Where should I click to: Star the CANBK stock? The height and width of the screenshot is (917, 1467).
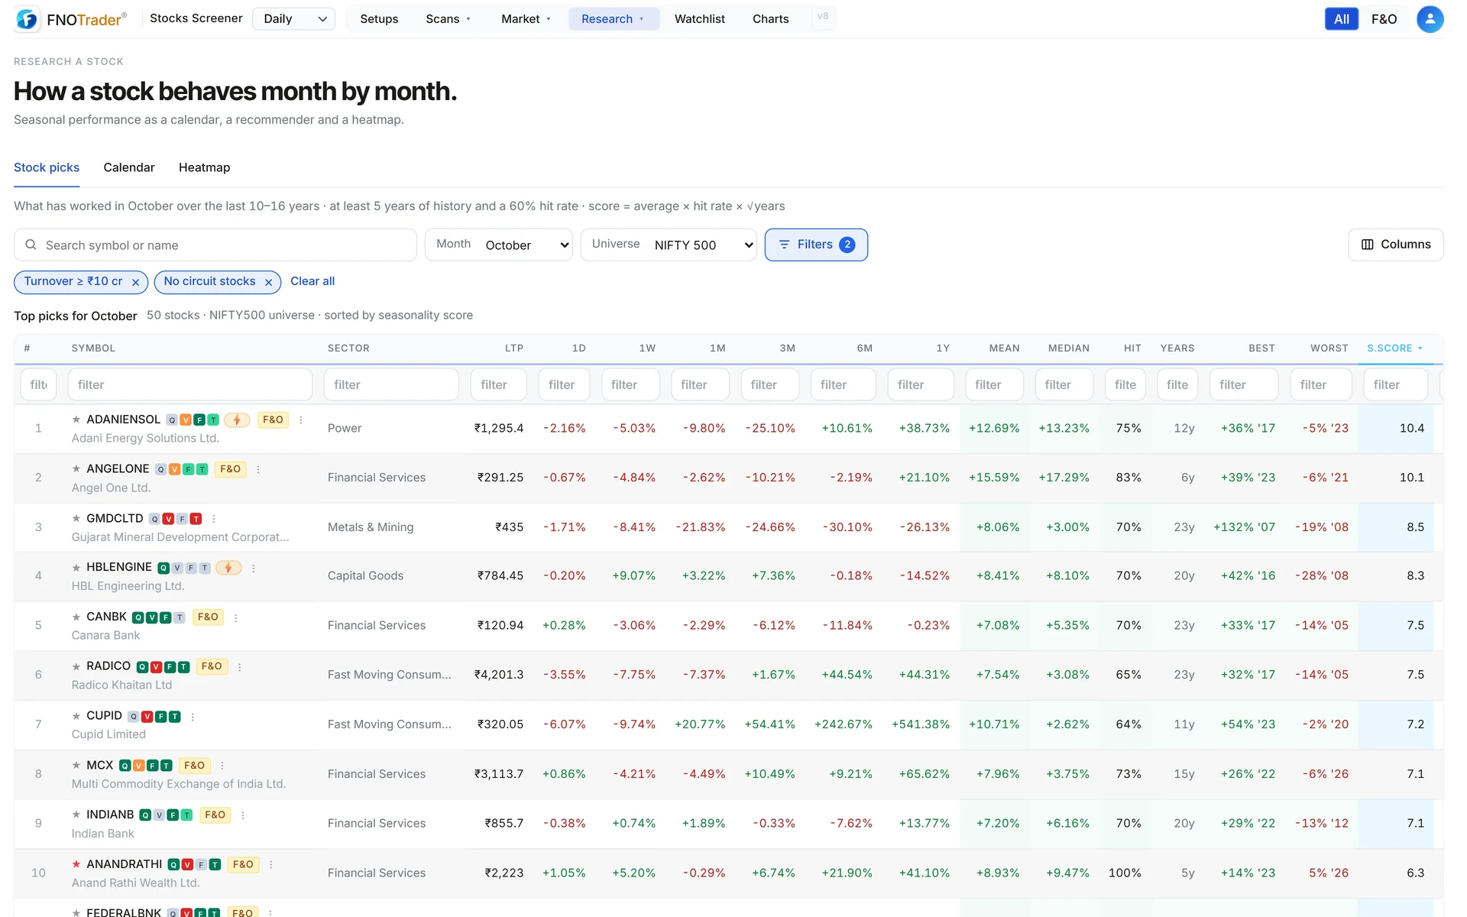[76, 617]
